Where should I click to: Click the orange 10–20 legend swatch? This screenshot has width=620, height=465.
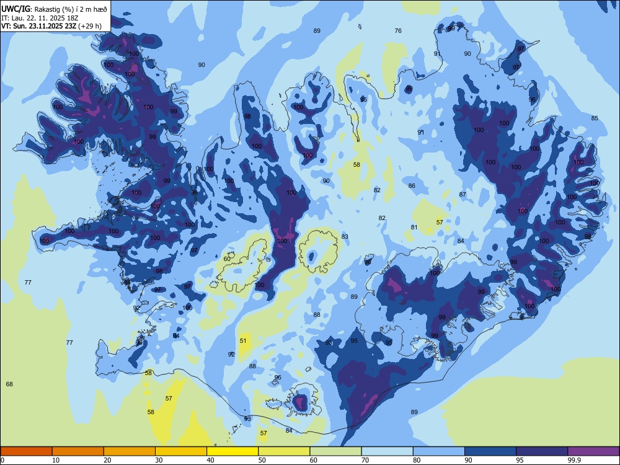click(x=78, y=451)
